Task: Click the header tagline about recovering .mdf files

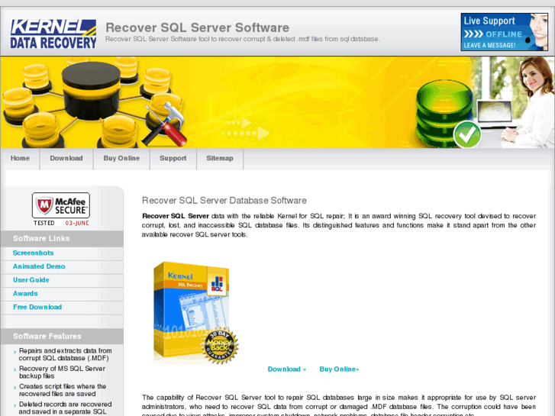Action: click(243, 39)
